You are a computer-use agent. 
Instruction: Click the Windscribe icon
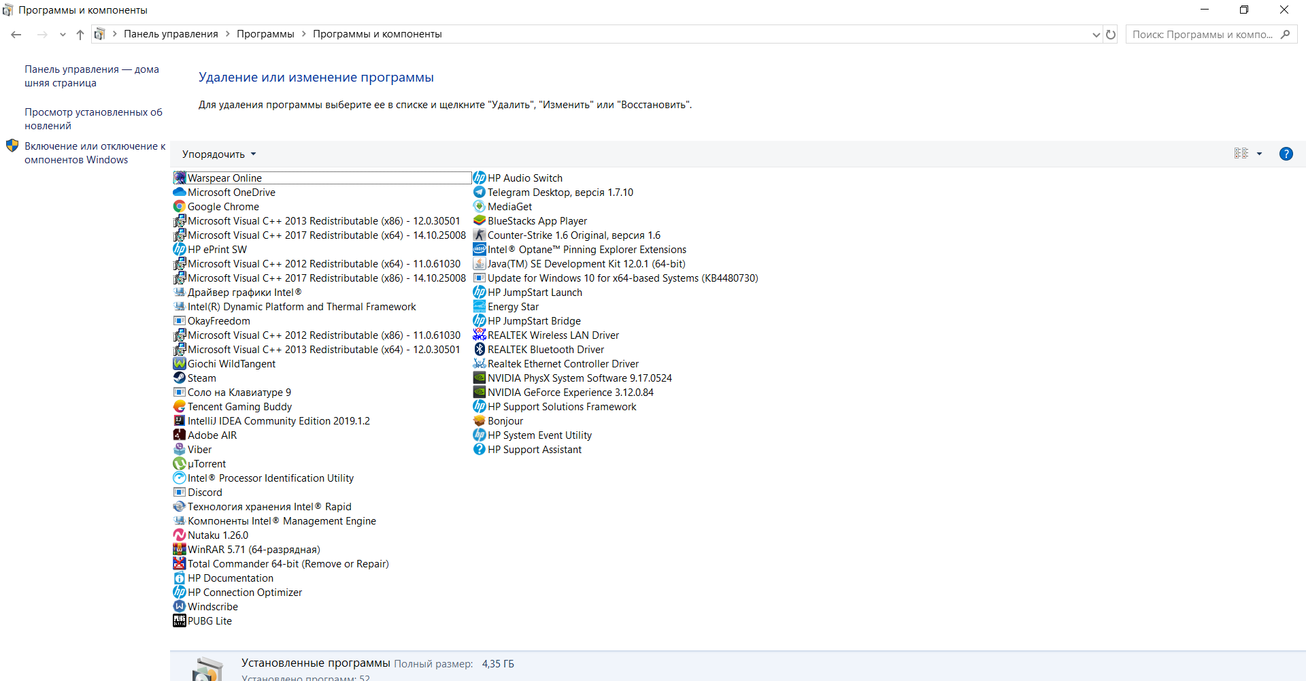[180, 606]
